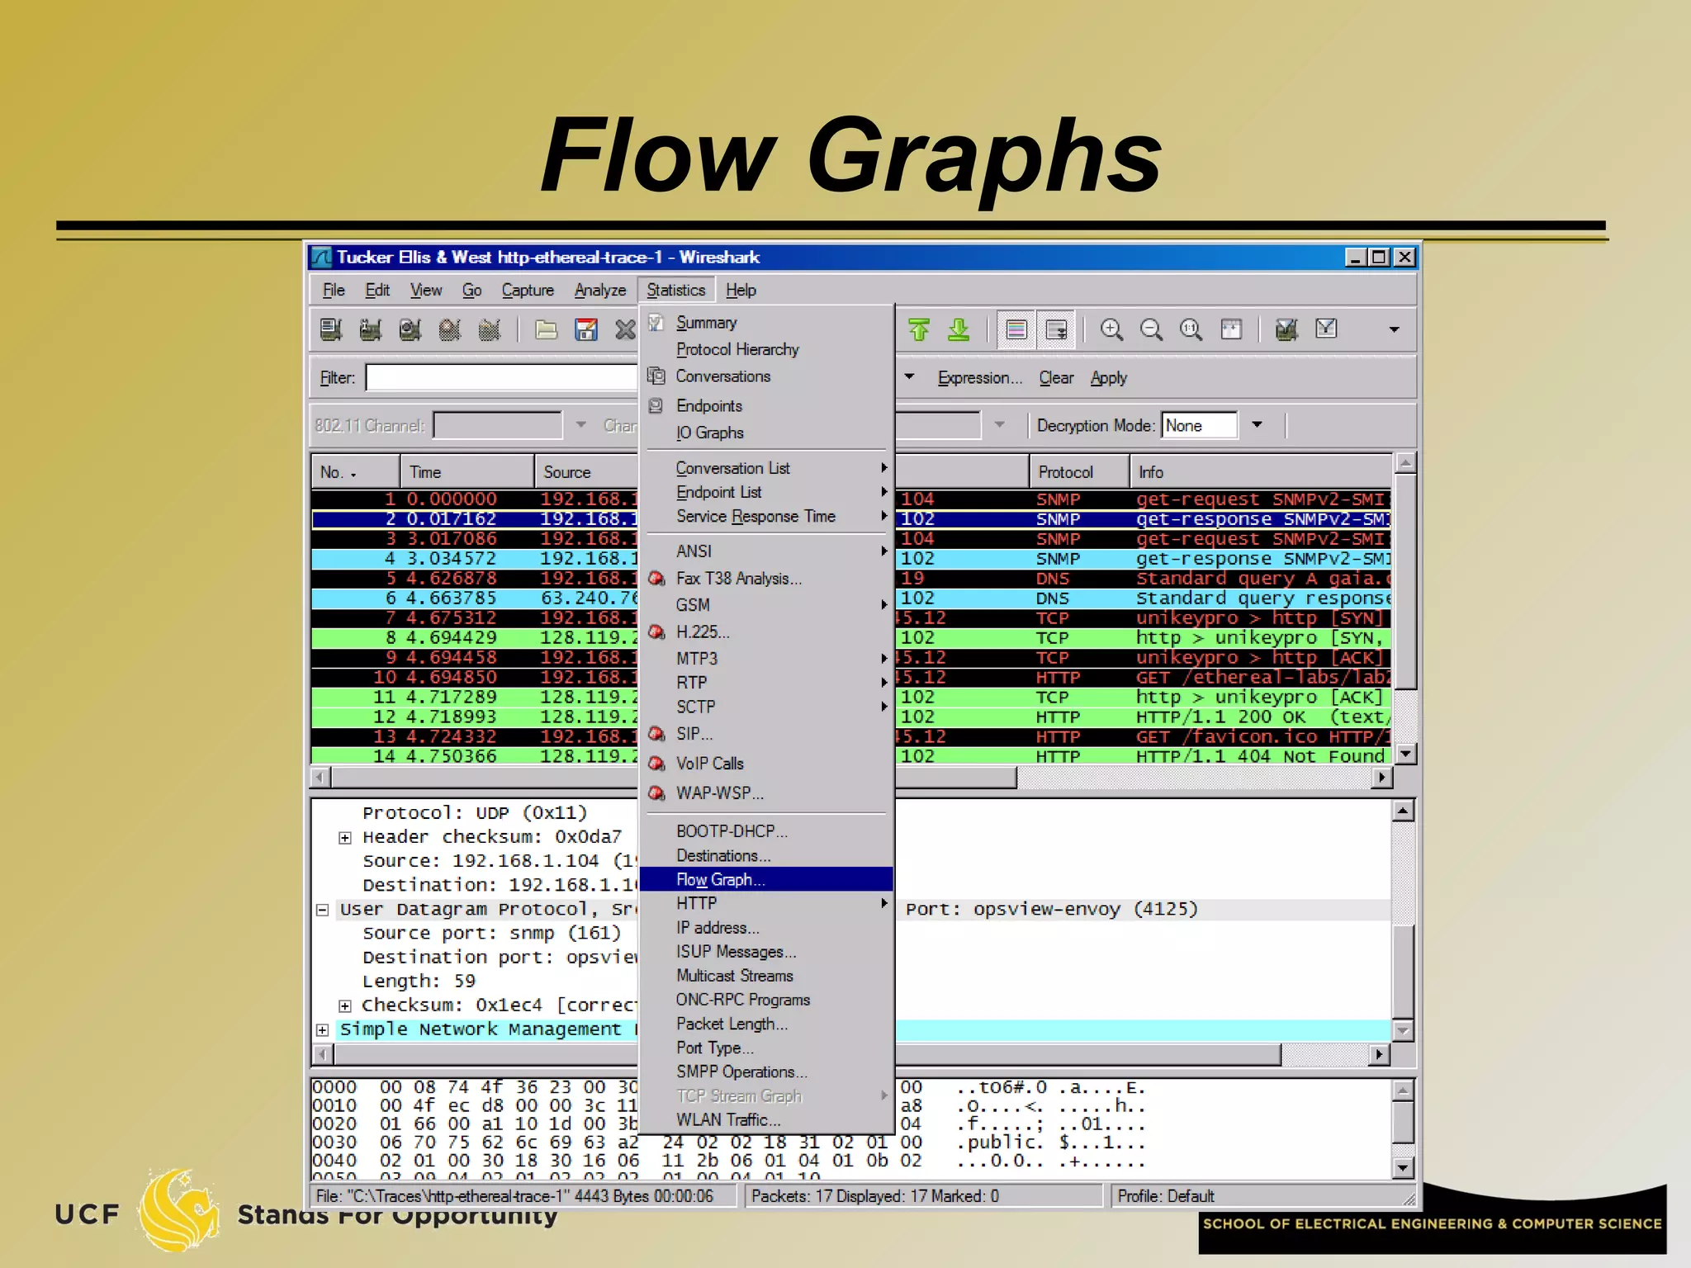Image resolution: width=1691 pixels, height=1268 pixels.
Task: Click the Apply filter button
Action: click(x=1108, y=377)
